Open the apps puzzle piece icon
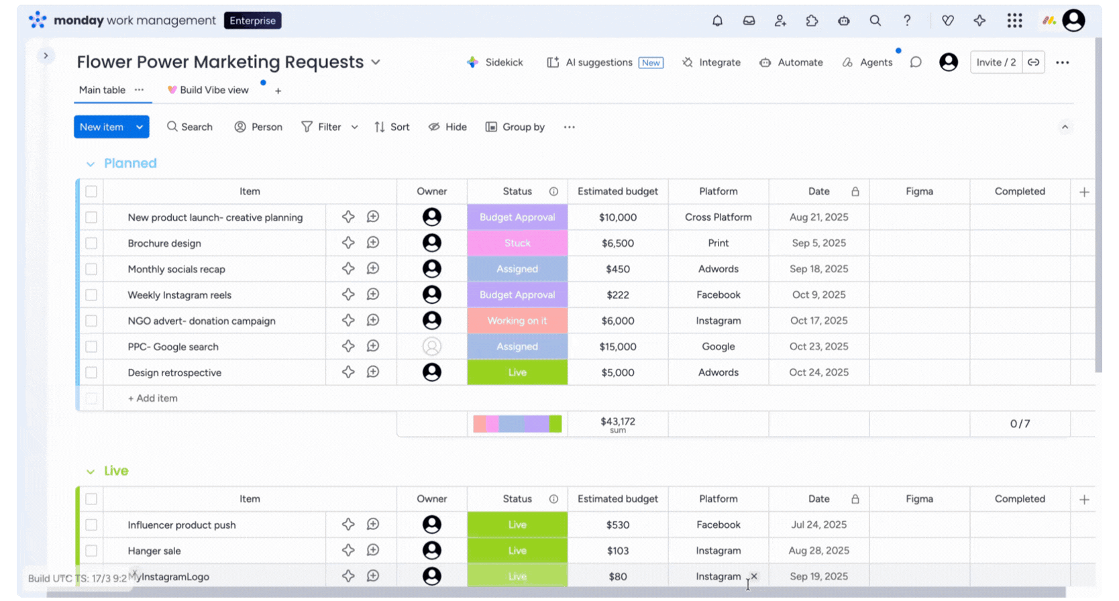Screen dimensions: 1119x601 (x=812, y=21)
